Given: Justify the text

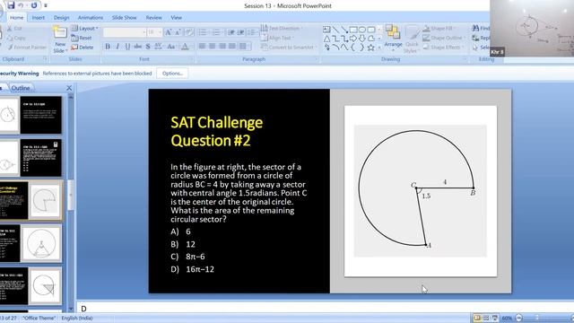Looking at the screenshot, I should (x=232, y=47).
